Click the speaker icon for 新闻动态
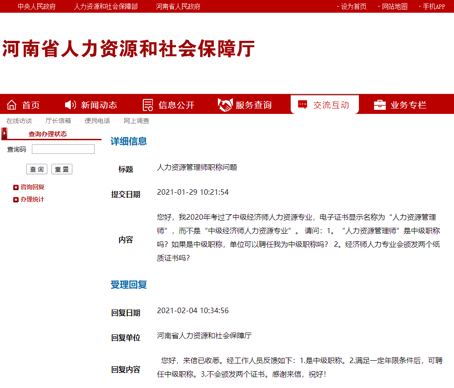Screen dimensions: 454x388 pyautogui.click(x=70, y=105)
